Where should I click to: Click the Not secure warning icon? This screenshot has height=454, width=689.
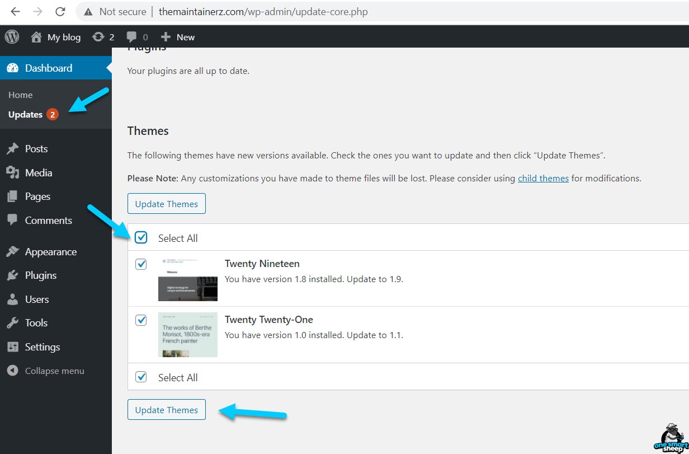point(88,11)
